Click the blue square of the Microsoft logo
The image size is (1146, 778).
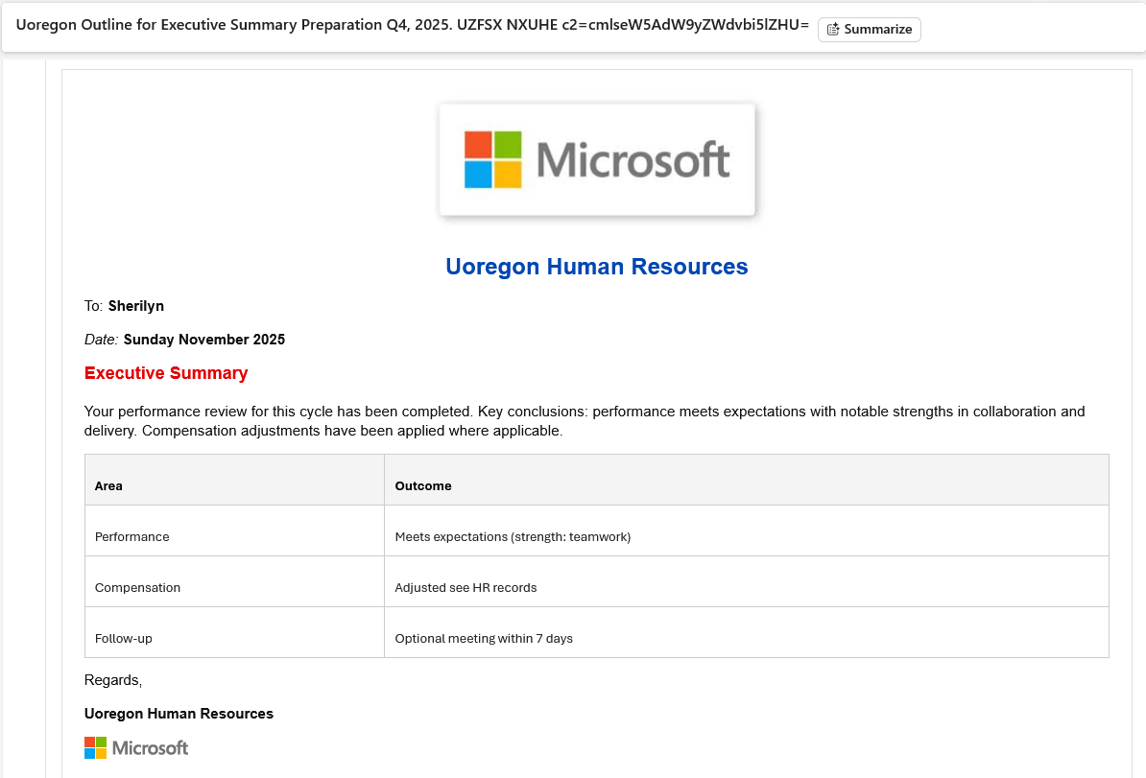(477, 174)
